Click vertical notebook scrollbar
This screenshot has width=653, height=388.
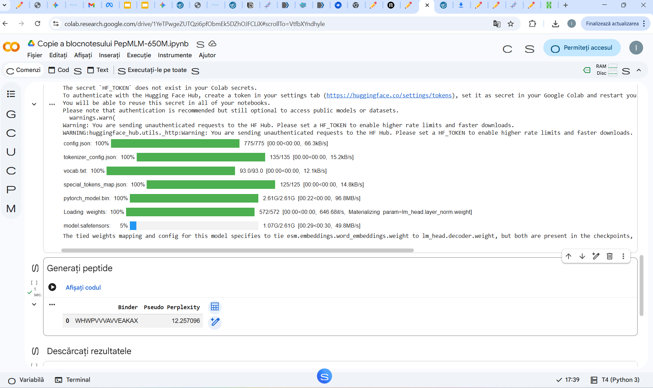[641, 286]
